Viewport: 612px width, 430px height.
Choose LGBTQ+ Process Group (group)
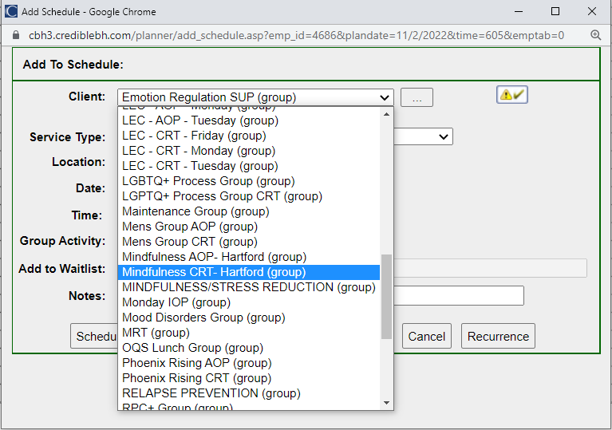tap(208, 181)
